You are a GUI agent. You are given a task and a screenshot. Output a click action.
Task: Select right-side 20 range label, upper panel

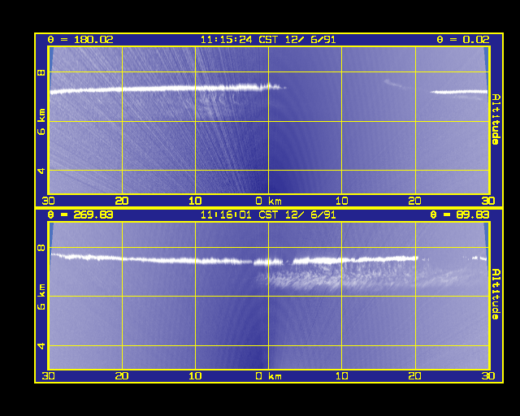click(415, 201)
